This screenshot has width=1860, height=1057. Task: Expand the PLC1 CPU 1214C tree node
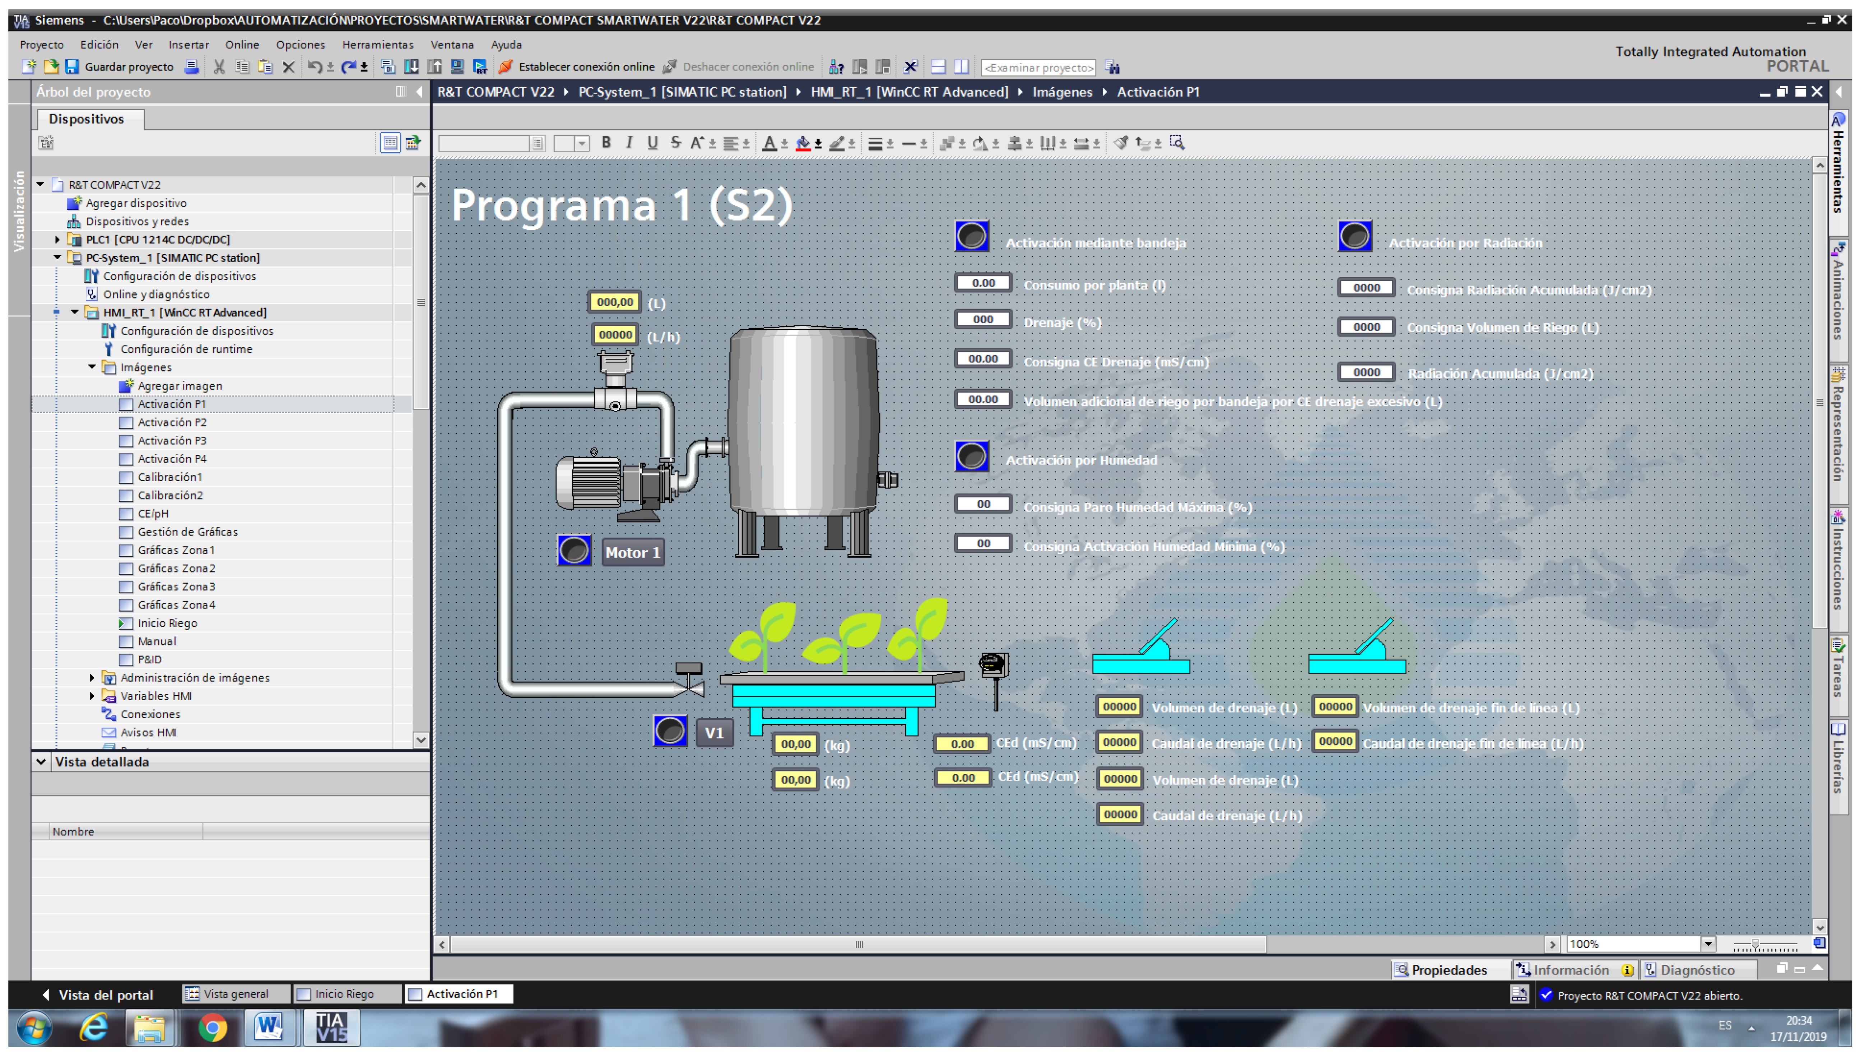[58, 240]
